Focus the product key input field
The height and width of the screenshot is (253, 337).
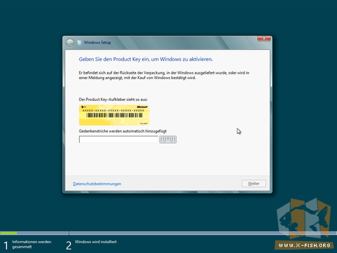click(118, 140)
